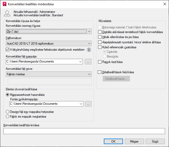Select Összes fájl egy mappába helyezése
Screen dimensions: 169x147
[7, 112]
